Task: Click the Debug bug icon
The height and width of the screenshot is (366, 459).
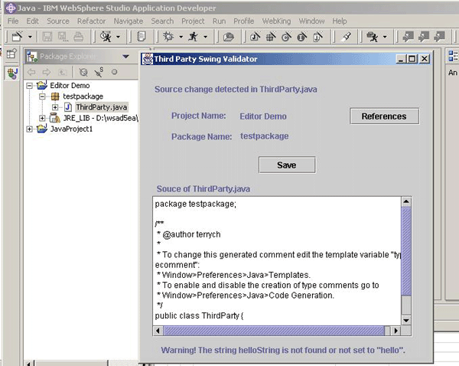Action: [168, 37]
